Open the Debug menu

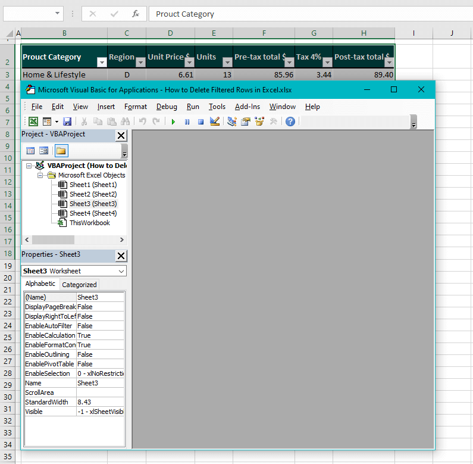click(x=167, y=107)
